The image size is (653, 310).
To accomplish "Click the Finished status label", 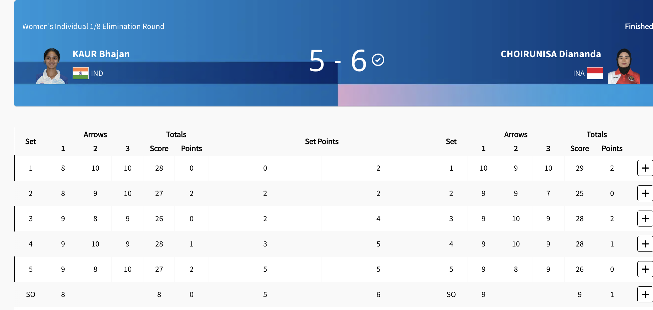I will tap(638, 26).
